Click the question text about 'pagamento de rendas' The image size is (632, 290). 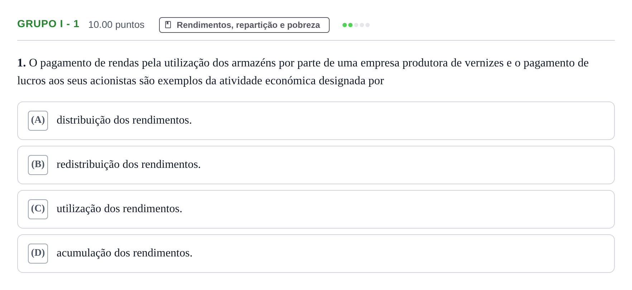[303, 72]
